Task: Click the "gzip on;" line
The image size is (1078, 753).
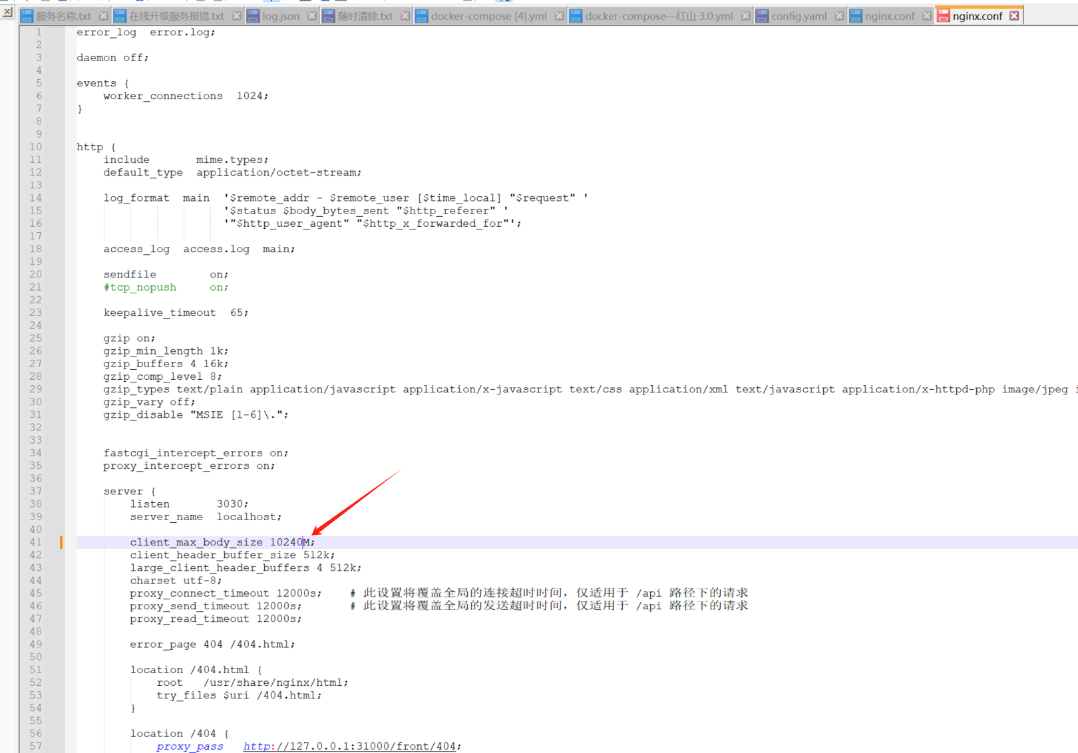Action: [x=129, y=339]
